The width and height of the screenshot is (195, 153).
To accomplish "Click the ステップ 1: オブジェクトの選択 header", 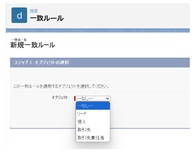I will 41,62.
